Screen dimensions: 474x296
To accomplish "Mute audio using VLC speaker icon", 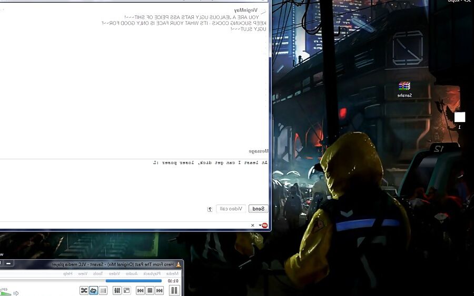I will tap(16, 293).
